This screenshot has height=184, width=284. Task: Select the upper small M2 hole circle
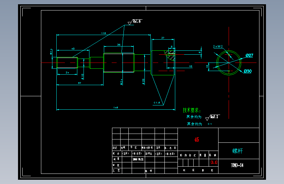229,54
